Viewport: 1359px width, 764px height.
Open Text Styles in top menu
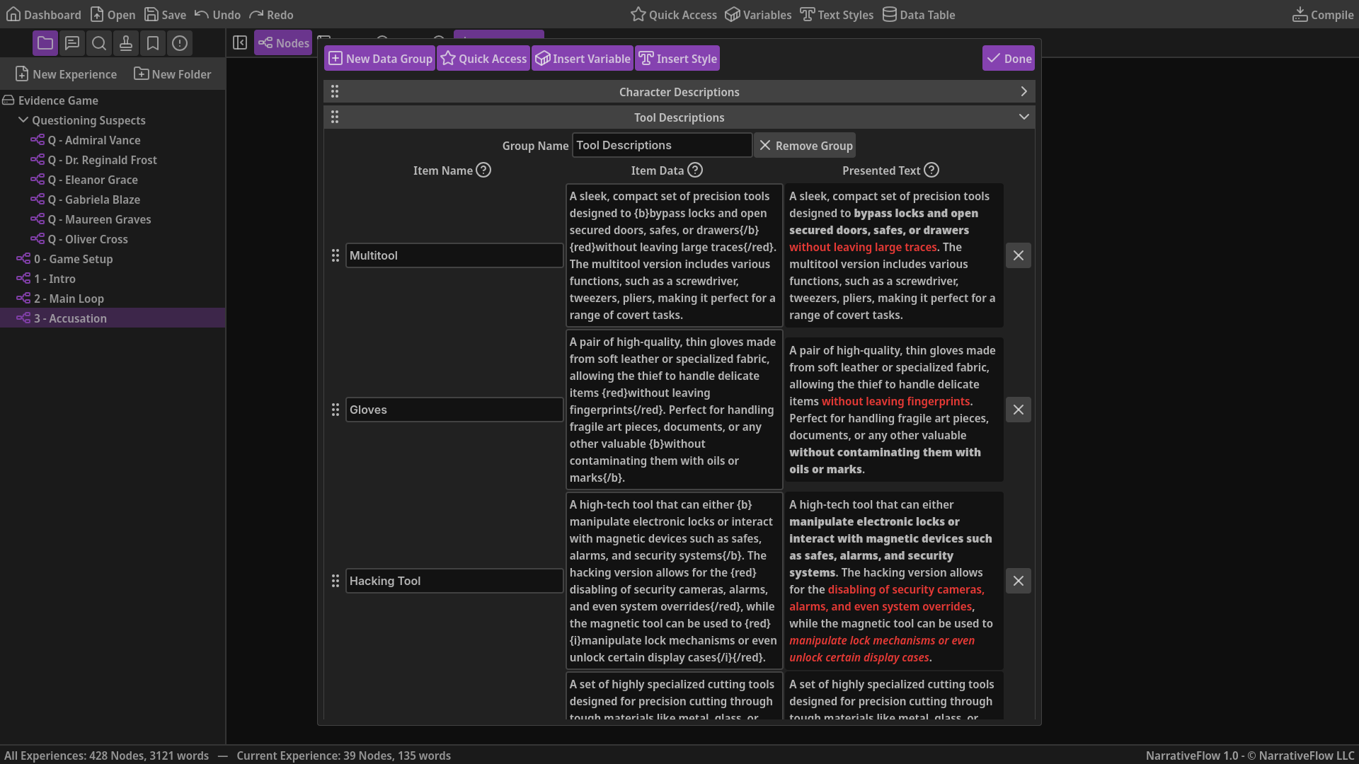(837, 15)
